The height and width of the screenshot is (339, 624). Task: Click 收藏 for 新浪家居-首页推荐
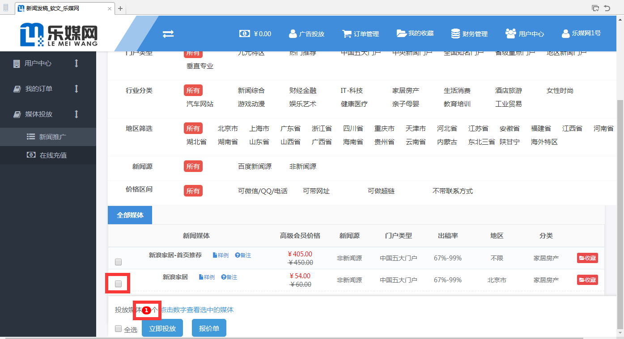[x=587, y=258]
